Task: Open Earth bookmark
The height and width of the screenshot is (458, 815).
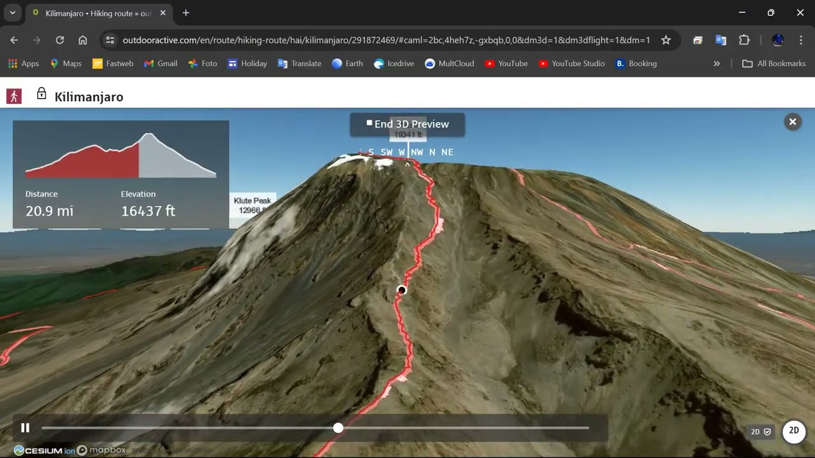Action: tap(347, 64)
